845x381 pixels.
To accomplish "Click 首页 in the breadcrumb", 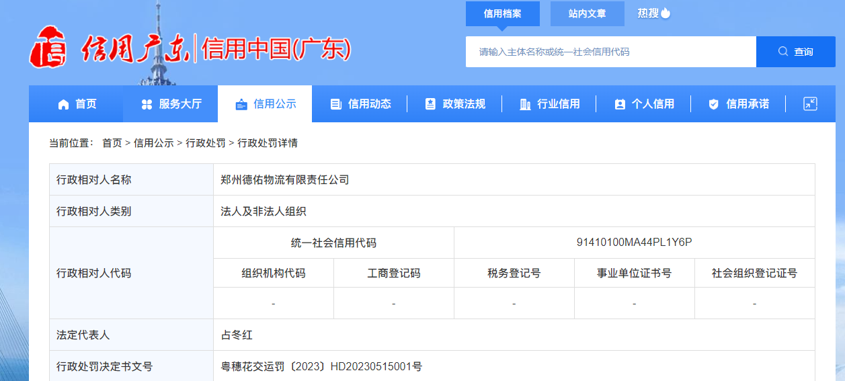I will coord(112,143).
